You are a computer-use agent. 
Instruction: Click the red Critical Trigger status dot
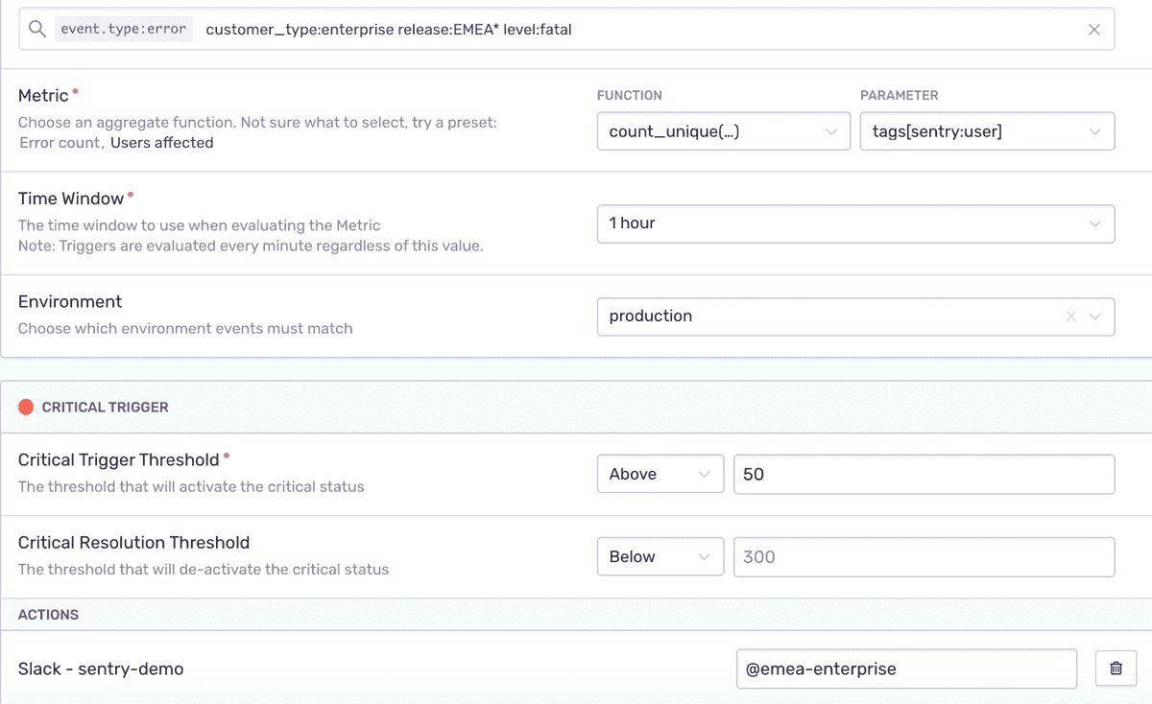(26, 408)
